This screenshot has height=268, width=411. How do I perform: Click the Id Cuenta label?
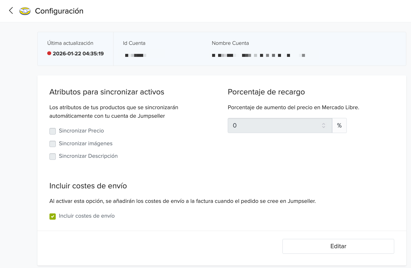tap(134, 43)
